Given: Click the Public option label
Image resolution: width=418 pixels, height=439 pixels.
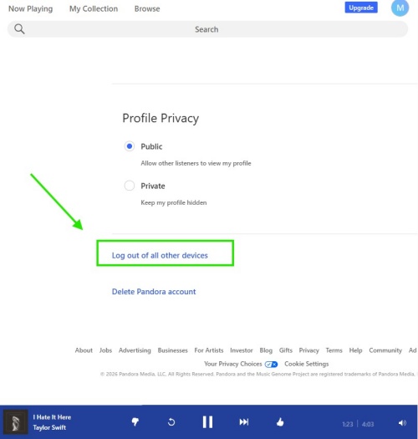Looking at the screenshot, I should click(151, 146).
